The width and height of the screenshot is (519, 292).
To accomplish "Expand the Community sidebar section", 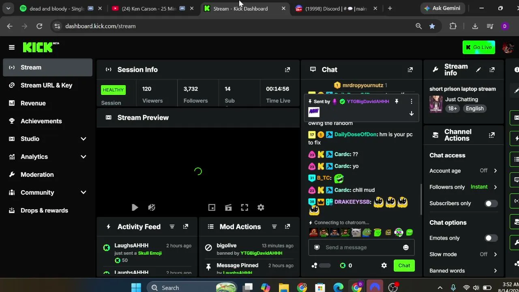I will 83,193.
